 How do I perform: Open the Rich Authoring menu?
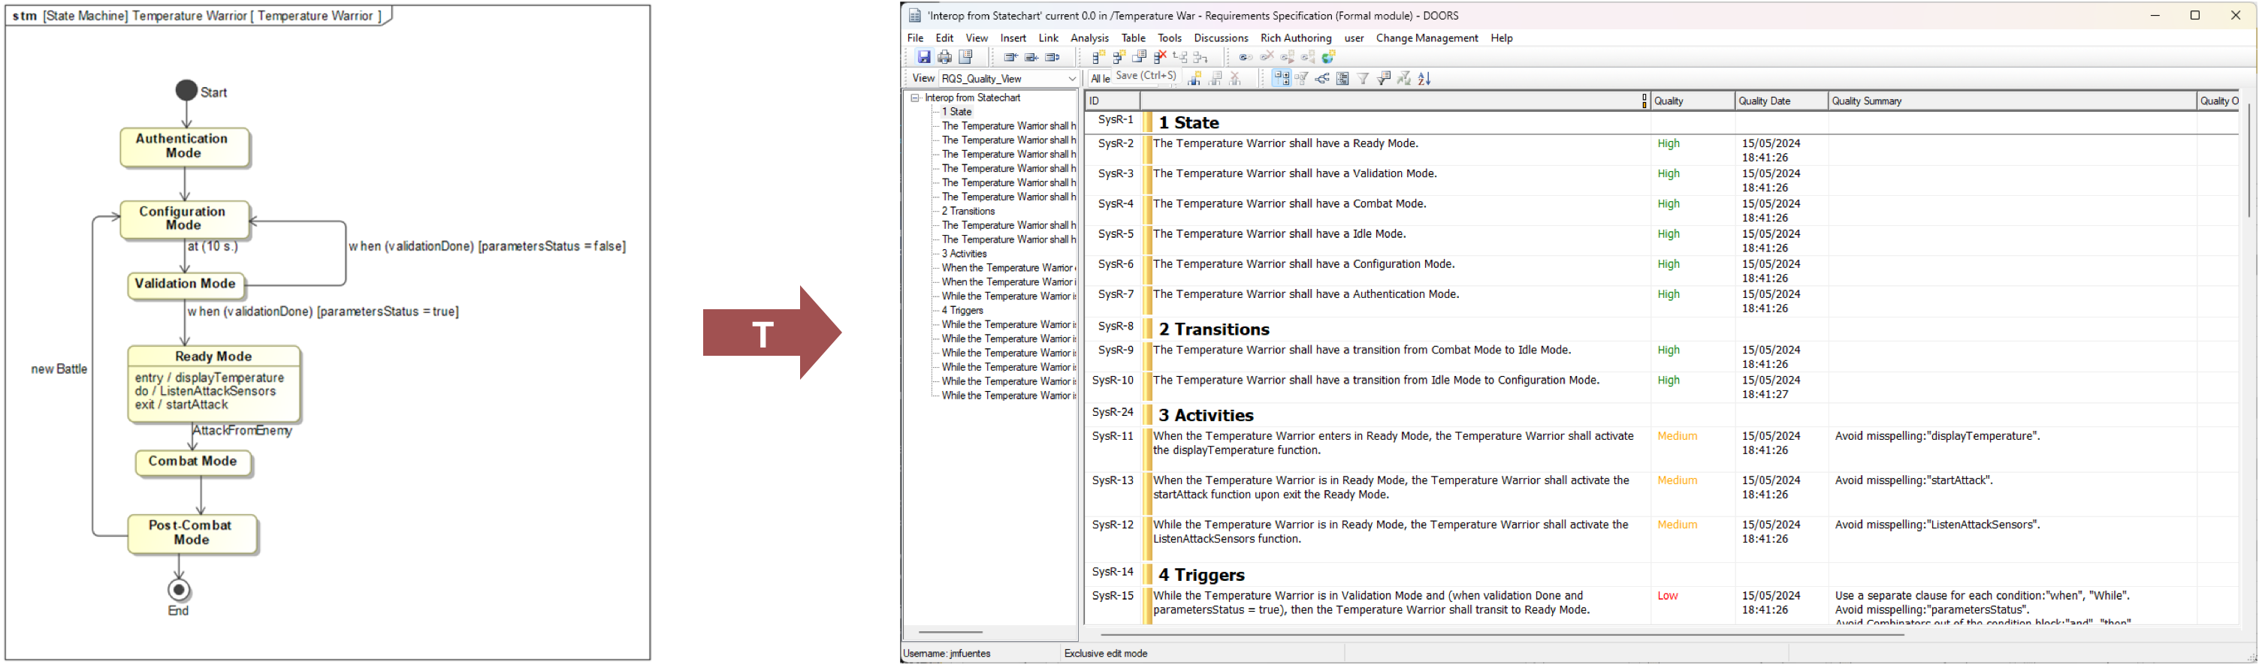1295,38
